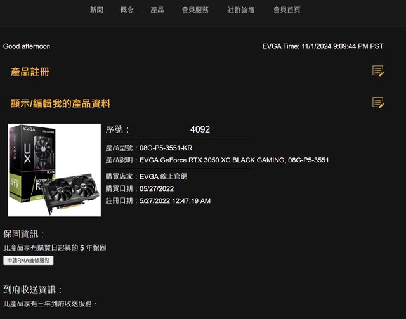The image size is (406, 319).
Task: Go to 會員服務 in the navigation bar
Action: pos(195,10)
